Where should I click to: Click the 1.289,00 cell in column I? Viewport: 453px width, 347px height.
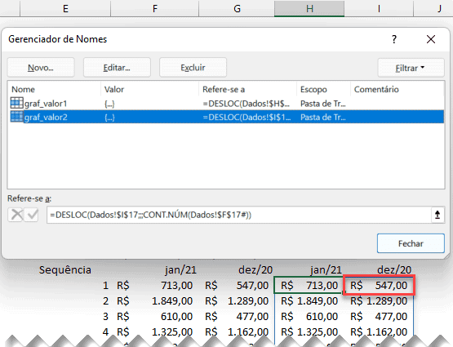[379, 301]
